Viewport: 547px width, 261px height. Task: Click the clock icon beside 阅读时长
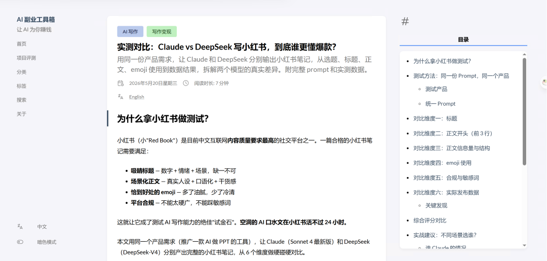[186, 83]
